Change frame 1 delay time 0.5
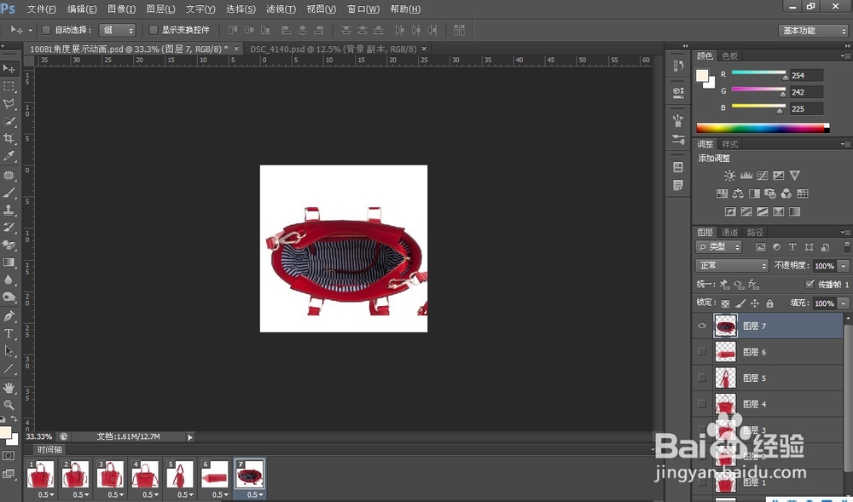 coord(46,495)
